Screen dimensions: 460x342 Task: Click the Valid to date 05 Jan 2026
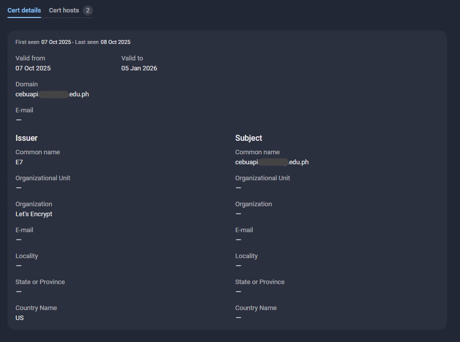tap(139, 68)
